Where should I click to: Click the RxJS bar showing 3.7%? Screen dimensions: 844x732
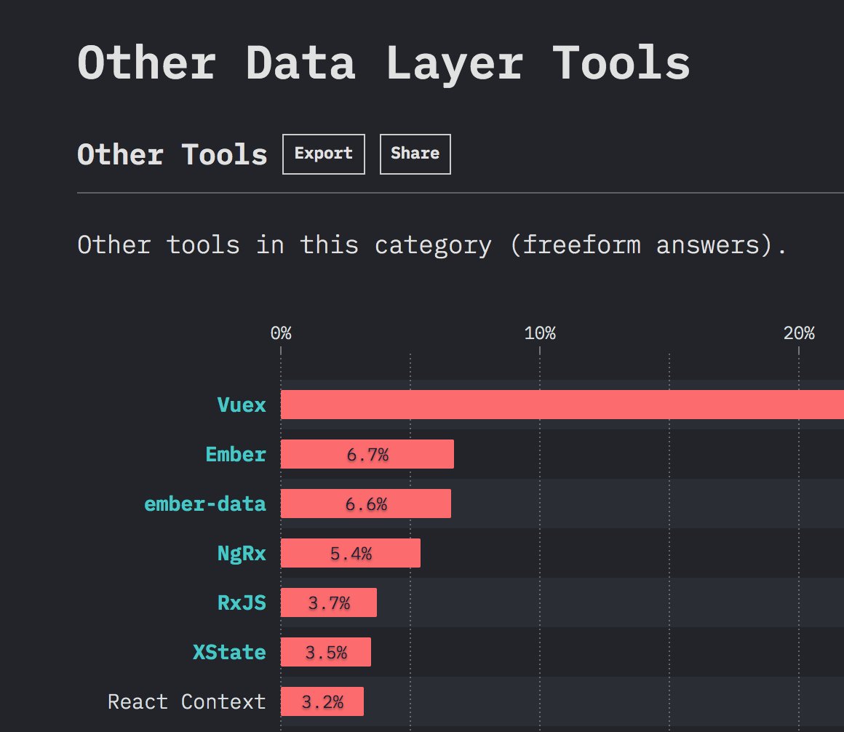click(327, 602)
